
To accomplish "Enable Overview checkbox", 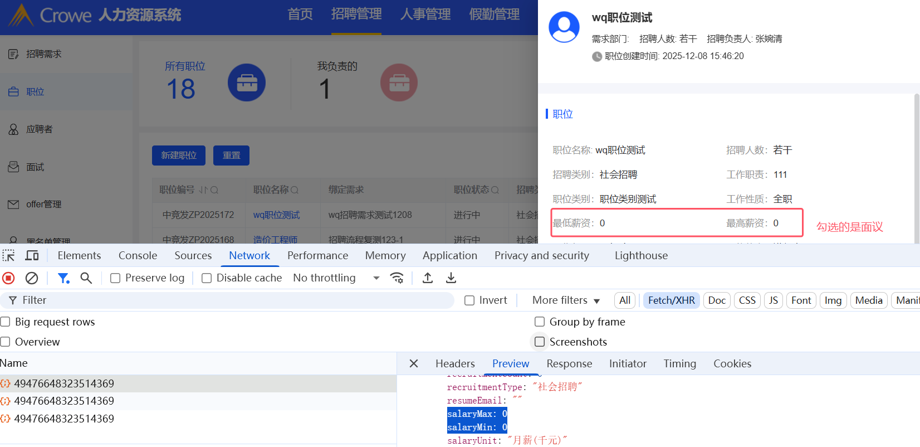I will tap(6, 342).
